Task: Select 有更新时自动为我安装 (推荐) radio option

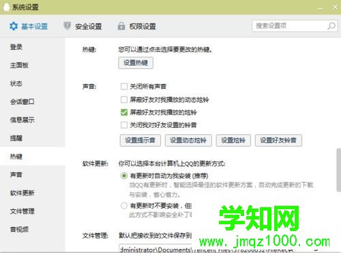Action: point(124,176)
